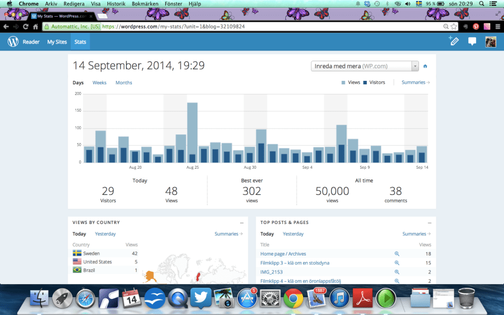Open the new post pencil icon
Viewport: 504px width, 315px height.
pyautogui.click(x=453, y=42)
